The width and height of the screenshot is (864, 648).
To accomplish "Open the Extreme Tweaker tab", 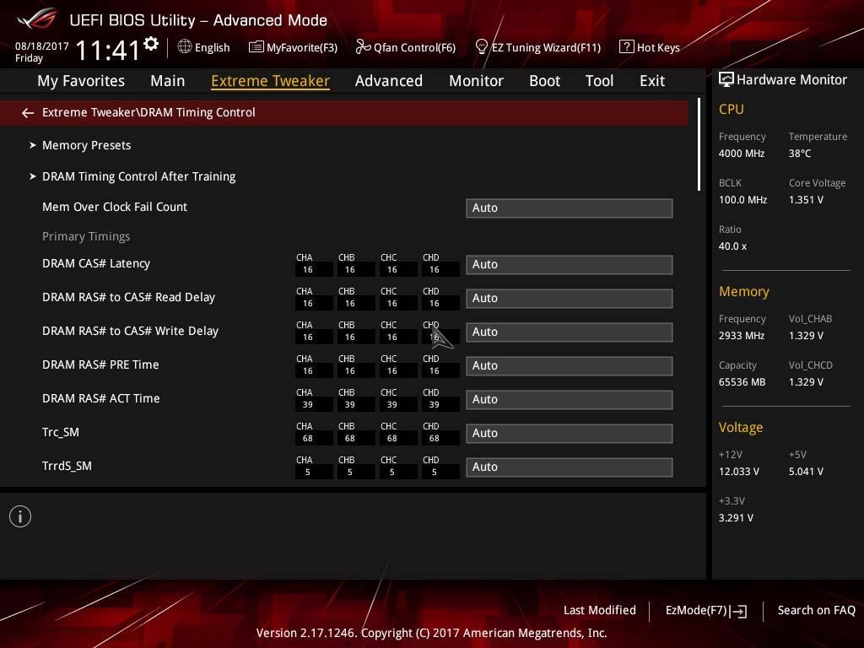I will point(270,81).
